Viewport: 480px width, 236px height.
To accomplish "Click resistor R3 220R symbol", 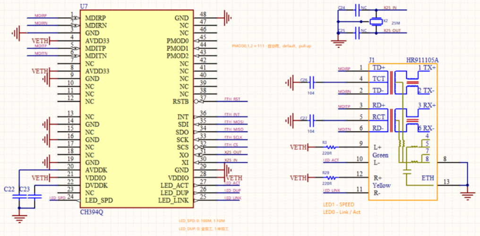I will pos(329,147).
